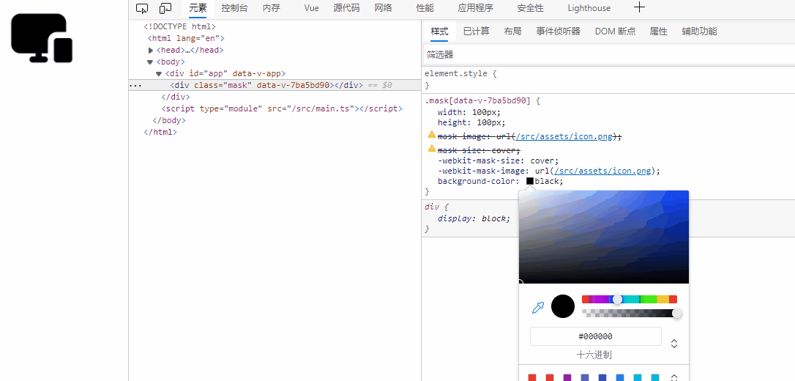The width and height of the screenshot is (795, 381).
Task: Open the 控制台 tab
Action: tap(234, 8)
